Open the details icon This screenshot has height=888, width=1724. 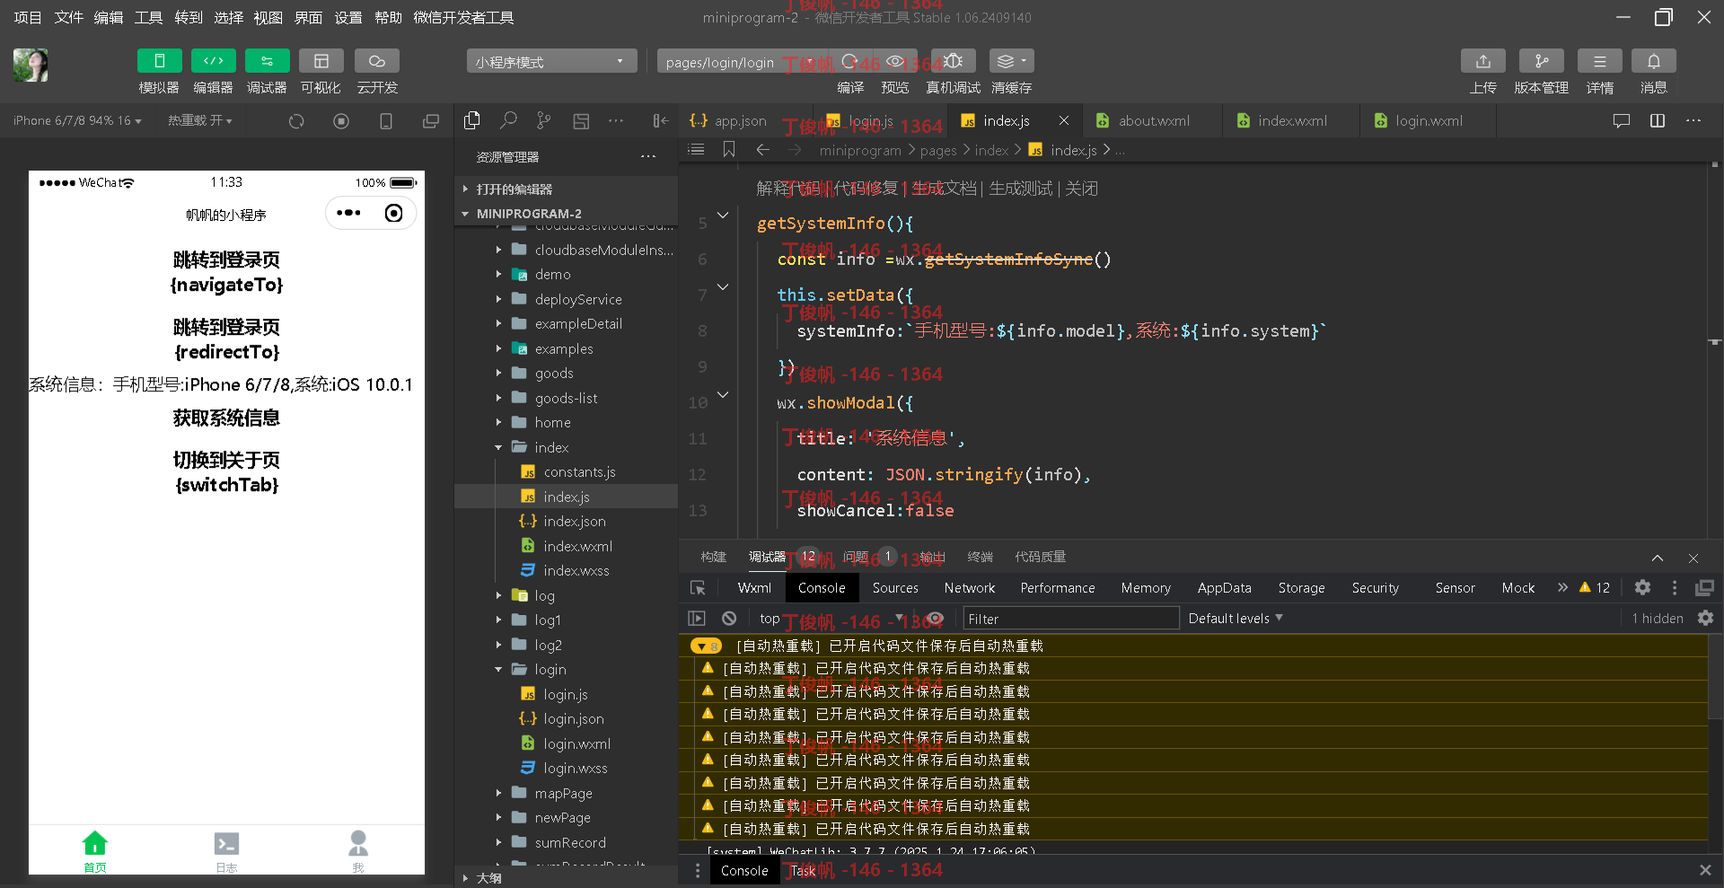click(x=1599, y=61)
